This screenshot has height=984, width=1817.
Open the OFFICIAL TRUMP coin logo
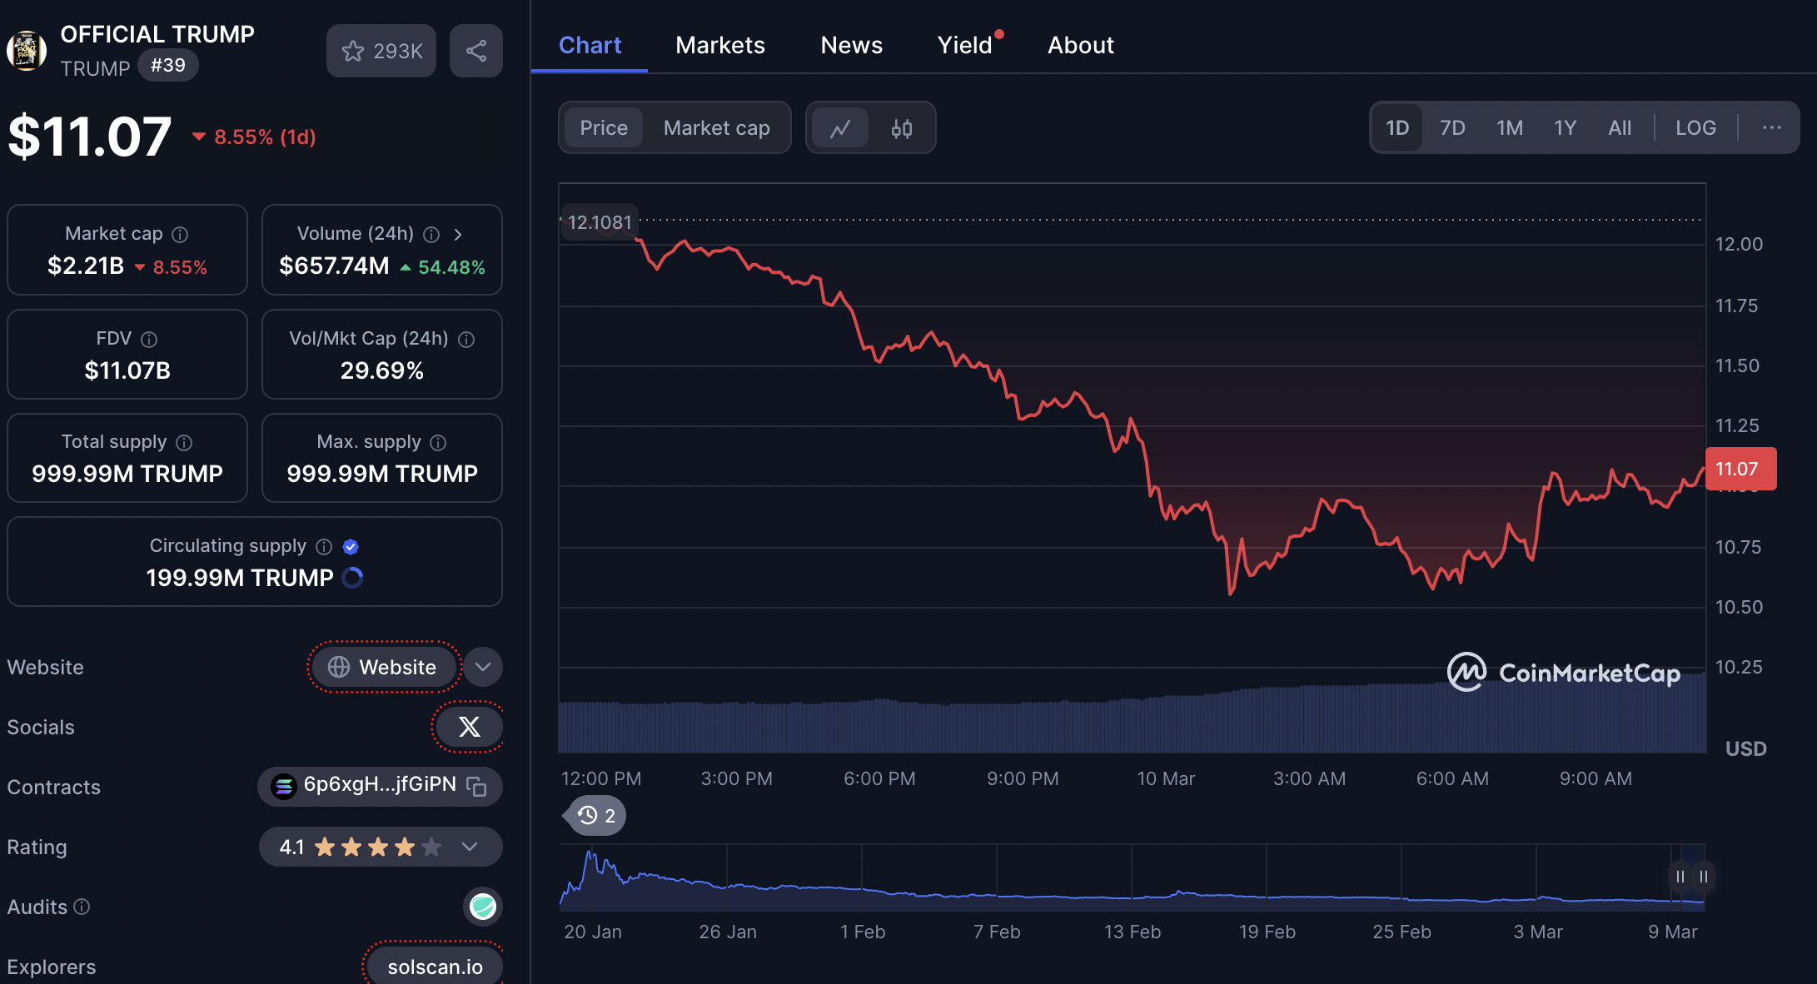click(x=27, y=51)
